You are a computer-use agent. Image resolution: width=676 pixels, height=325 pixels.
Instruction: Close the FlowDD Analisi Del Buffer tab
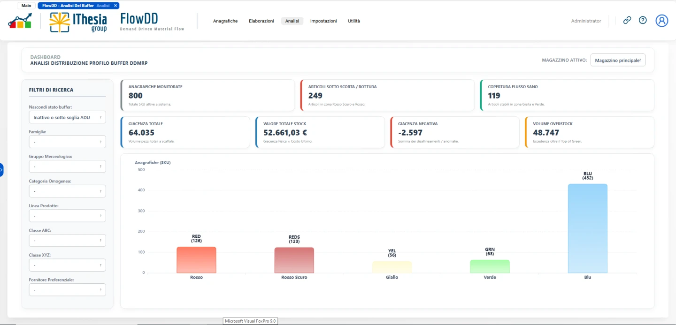[x=115, y=6]
